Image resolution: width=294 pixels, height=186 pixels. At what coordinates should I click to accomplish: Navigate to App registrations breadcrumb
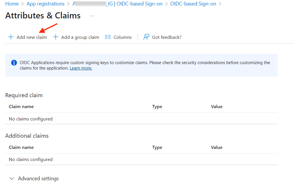coord(45,4)
